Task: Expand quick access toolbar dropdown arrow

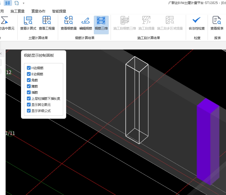Action: click(x=24, y=3)
